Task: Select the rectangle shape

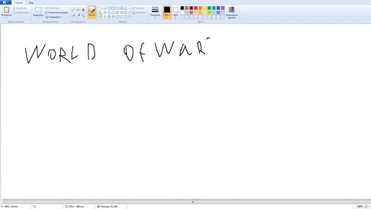Action: (114, 8)
